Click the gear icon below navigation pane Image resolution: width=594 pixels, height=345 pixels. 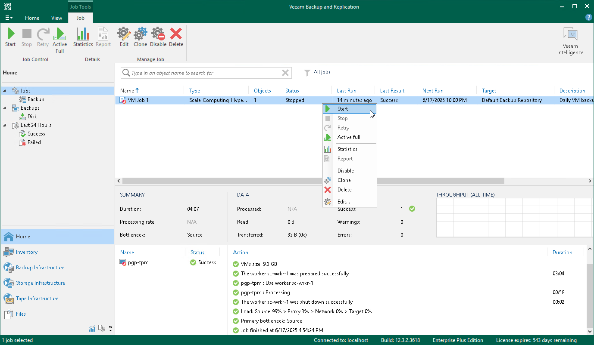pos(102,329)
